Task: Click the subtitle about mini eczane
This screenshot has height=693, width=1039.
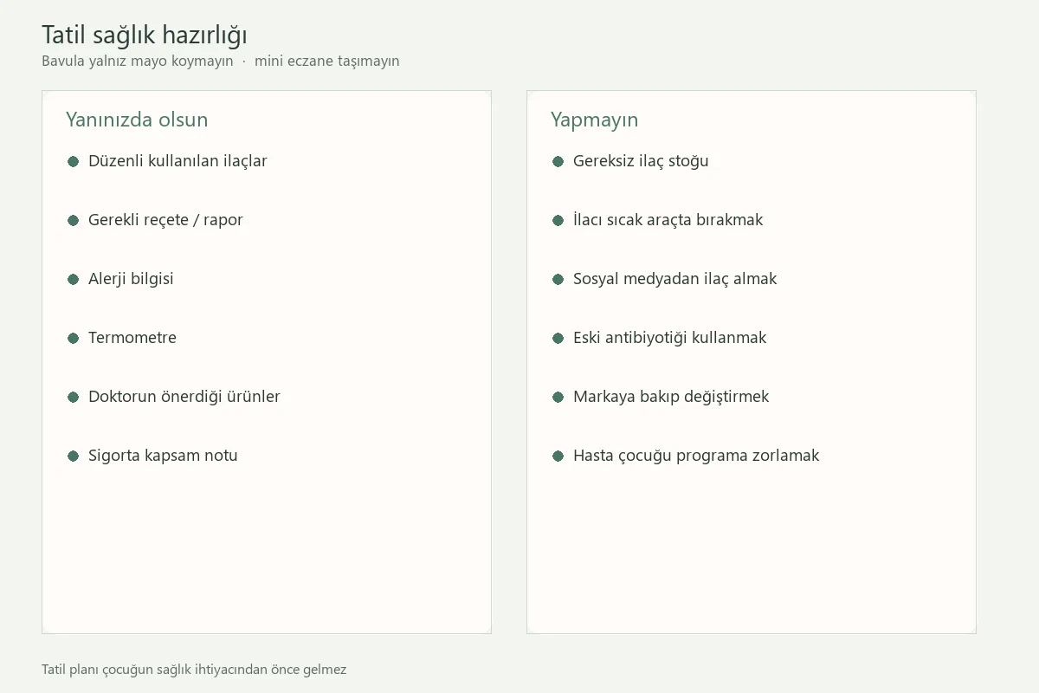Action: pos(221,62)
